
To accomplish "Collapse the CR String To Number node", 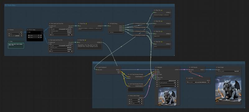I will pyautogui.click(x=134, y=28).
